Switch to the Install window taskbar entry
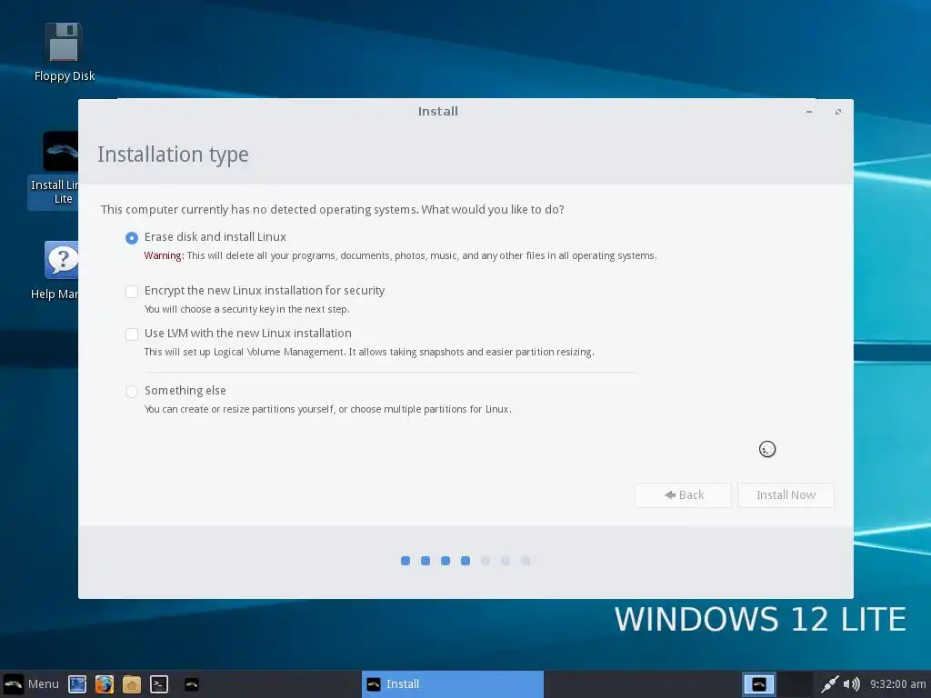This screenshot has height=698, width=931. 453,684
